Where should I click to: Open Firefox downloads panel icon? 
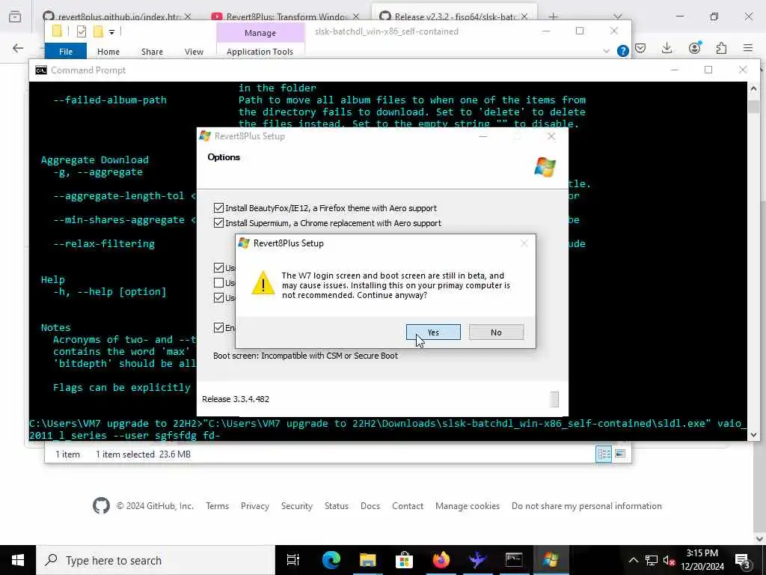(667, 48)
